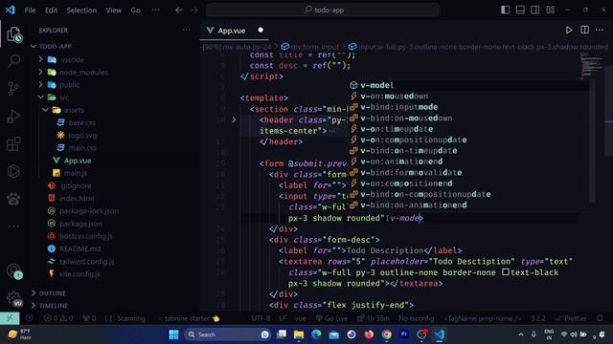Click the Windows Start button on the taskbar
Viewport: 613px width, 344px height.
(173, 334)
